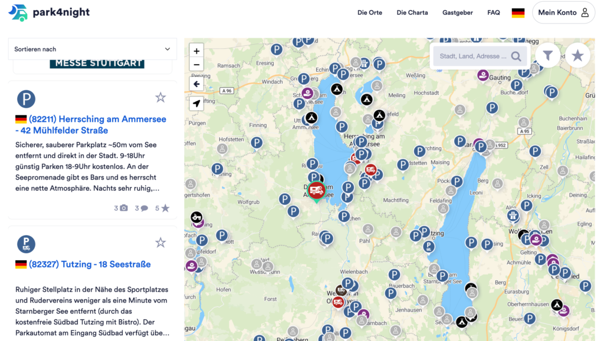
Task: Click the park4night logo
Action: tap(49, 12)
